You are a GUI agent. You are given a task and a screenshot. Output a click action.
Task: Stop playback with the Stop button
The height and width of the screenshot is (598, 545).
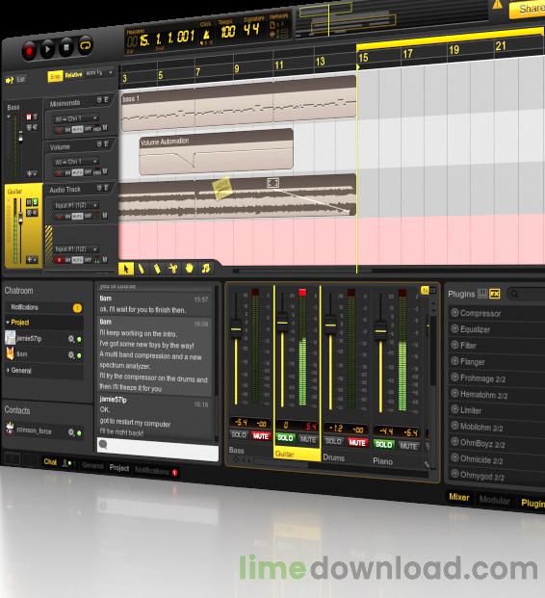[66, 47]
